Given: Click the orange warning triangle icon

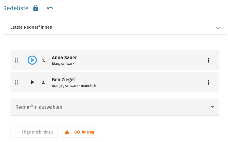Looking at the screenshot, I should 67,132.
